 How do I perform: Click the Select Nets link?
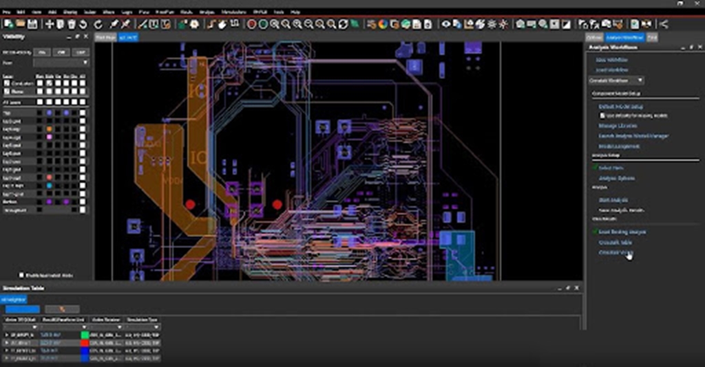click(x=611, y=168)
